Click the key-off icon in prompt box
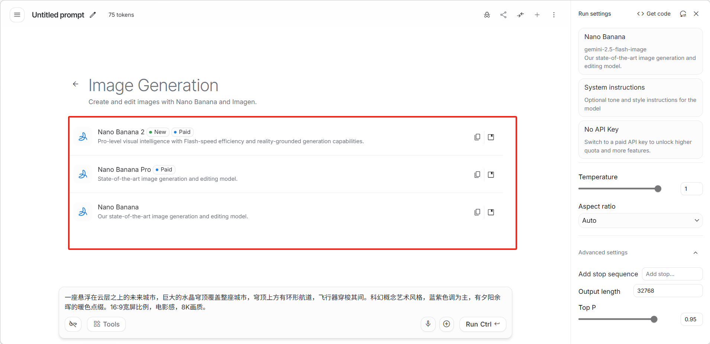 [73, 324]
